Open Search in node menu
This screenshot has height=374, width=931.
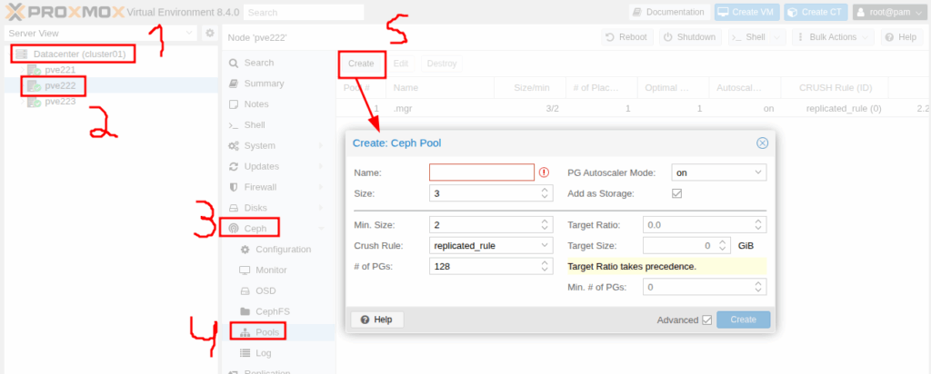click(259, 63)
